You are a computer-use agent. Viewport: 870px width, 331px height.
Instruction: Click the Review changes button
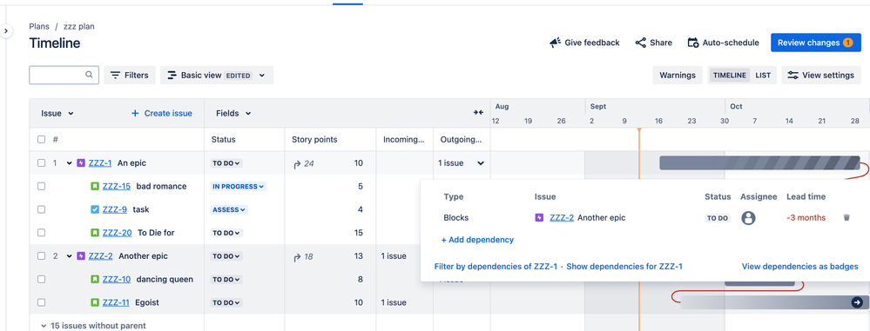pyautogui.click(x=815, y=43)
